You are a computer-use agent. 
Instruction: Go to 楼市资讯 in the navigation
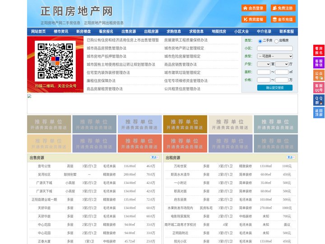61,32
